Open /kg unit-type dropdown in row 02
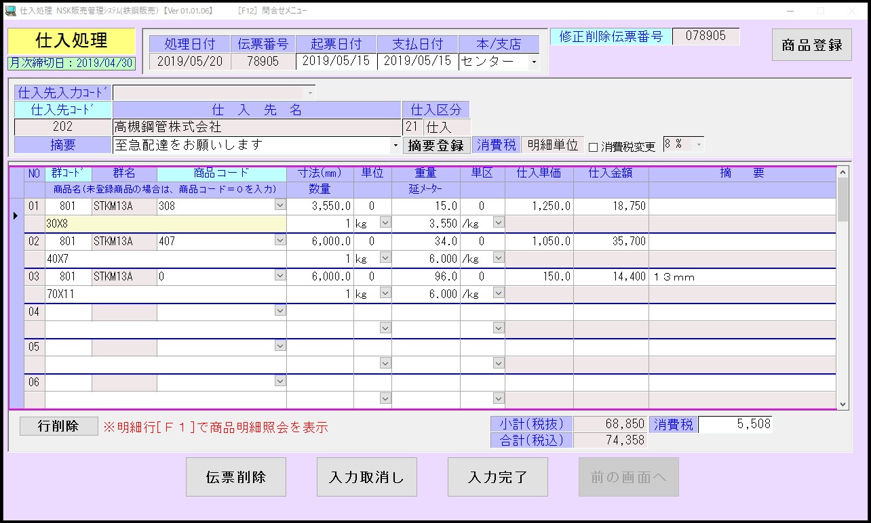Image resolution: width=871 pixels, height=523 pixels. point(499,257)
